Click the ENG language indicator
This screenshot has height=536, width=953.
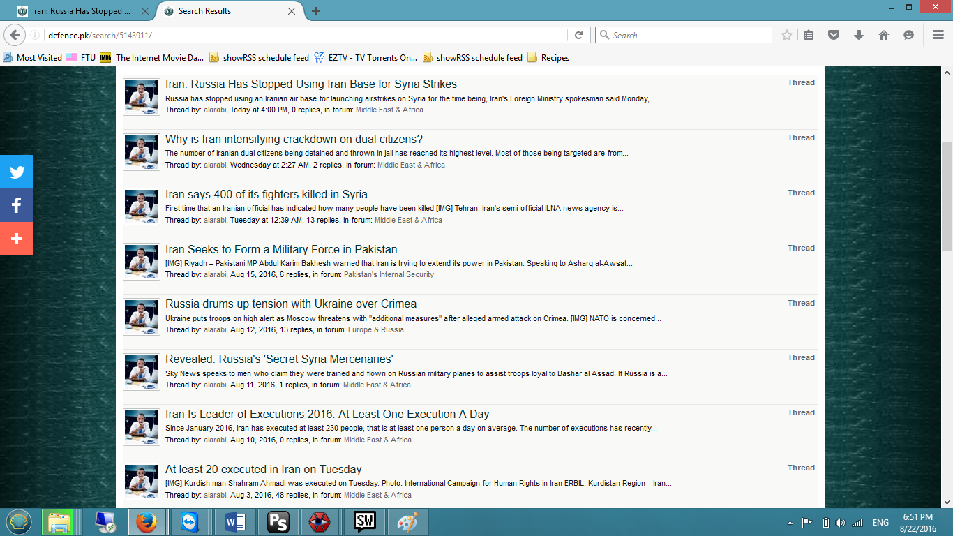click(880, 523)
